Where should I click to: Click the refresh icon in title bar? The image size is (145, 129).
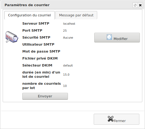tap(135, 5)
